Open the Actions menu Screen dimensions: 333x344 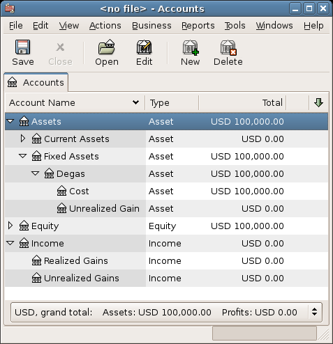(x=105, y=26)
